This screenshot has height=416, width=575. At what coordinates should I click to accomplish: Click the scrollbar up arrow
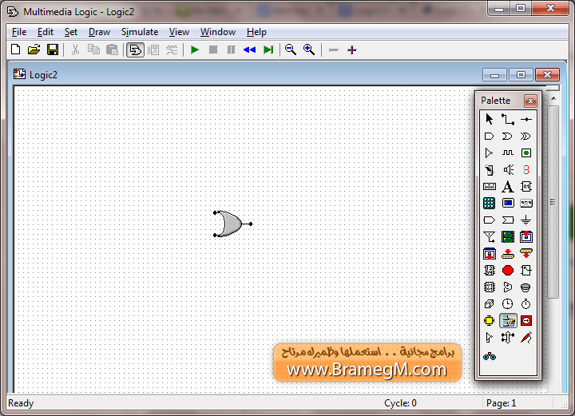(x=553, y=98)
